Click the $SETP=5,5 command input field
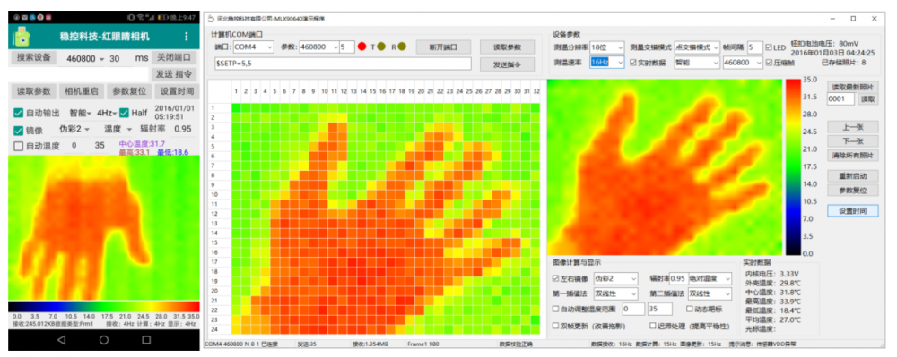 click(343, 63)
